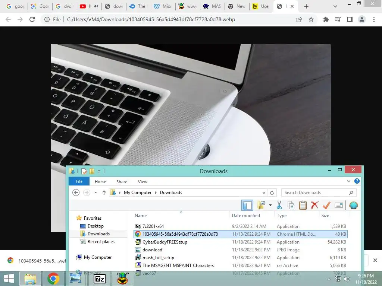Open the Explorer Home ribbon tab
The image size is (382, 286).
100,182
